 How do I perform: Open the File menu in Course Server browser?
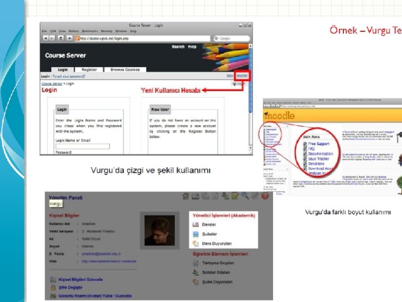tap(44, 31)
